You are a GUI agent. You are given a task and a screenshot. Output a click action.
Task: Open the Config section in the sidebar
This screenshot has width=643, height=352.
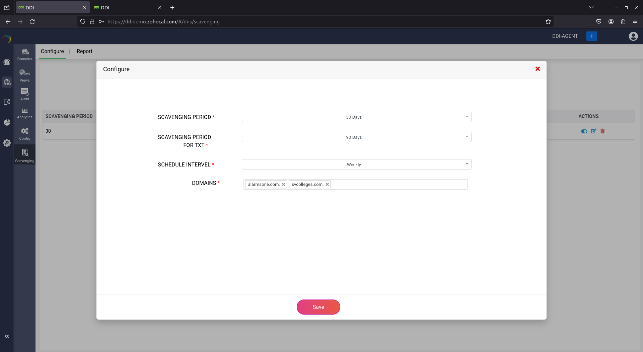tap(25, 134)
